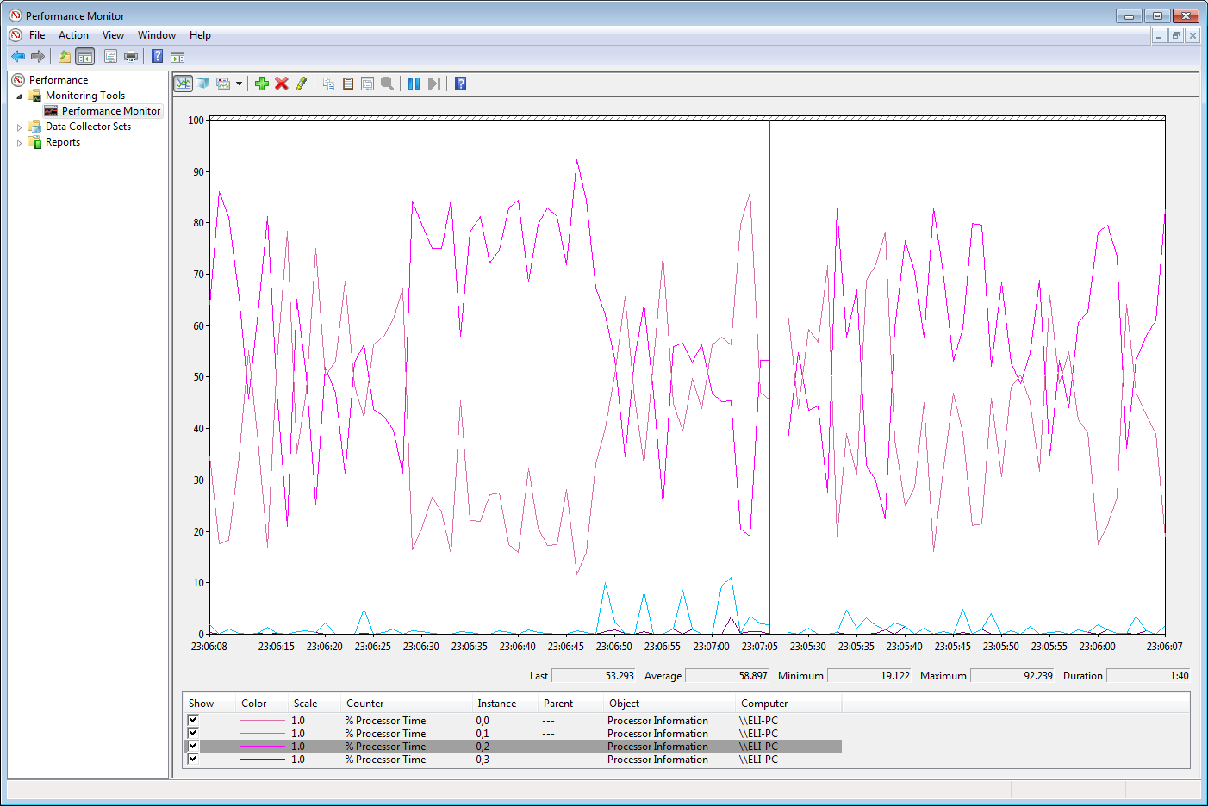Click the Computer column header

pyautogui.click(x=788, y=704)
